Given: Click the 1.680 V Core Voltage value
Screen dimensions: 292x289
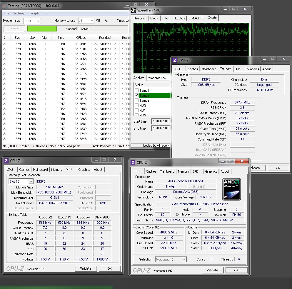Looking at the screenshot, I should click(206, 197).
